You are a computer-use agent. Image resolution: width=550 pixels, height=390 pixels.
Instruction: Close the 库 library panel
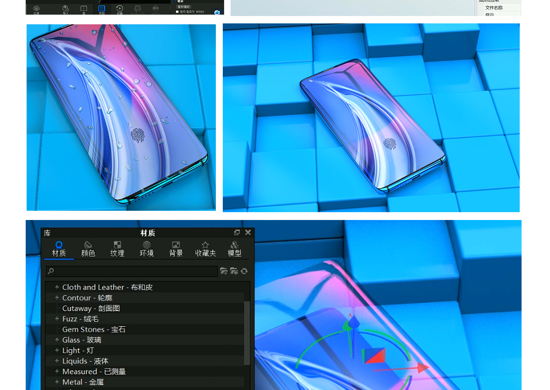pos(248,232)
